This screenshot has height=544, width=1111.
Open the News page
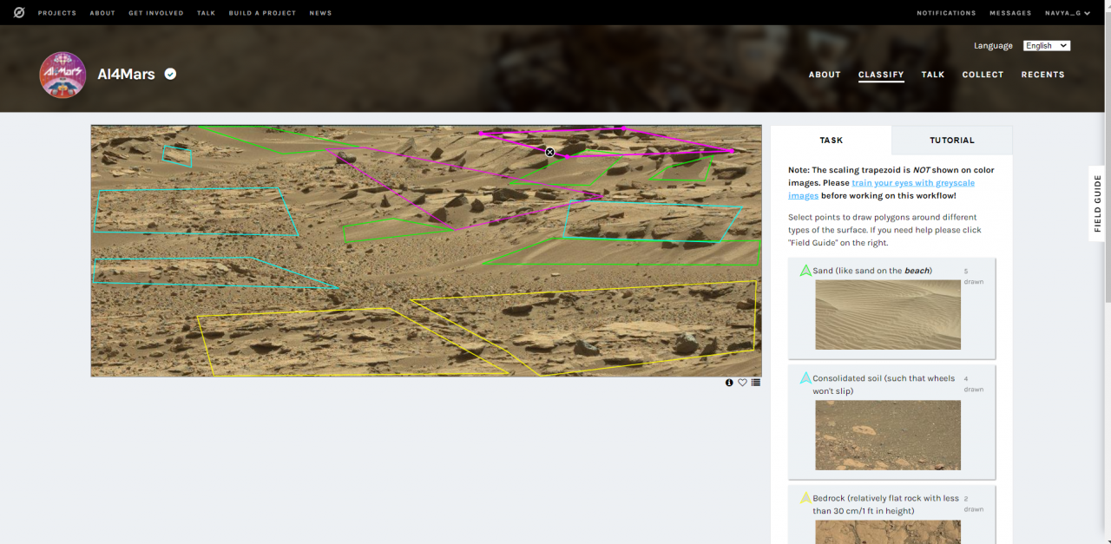click(321, 13)
